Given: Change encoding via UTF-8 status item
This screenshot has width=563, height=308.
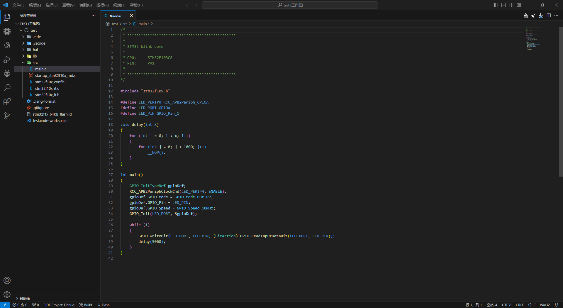Looking at the screenshot, I should pyautogui.click(x=506, y=305).
